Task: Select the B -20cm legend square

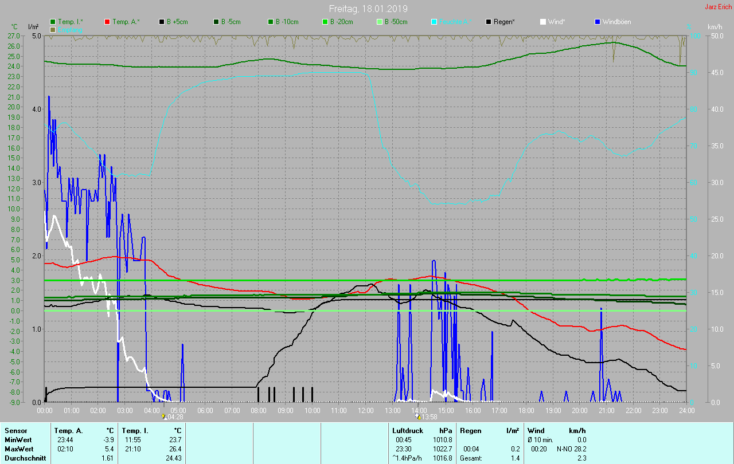Action: click(325, 22)
